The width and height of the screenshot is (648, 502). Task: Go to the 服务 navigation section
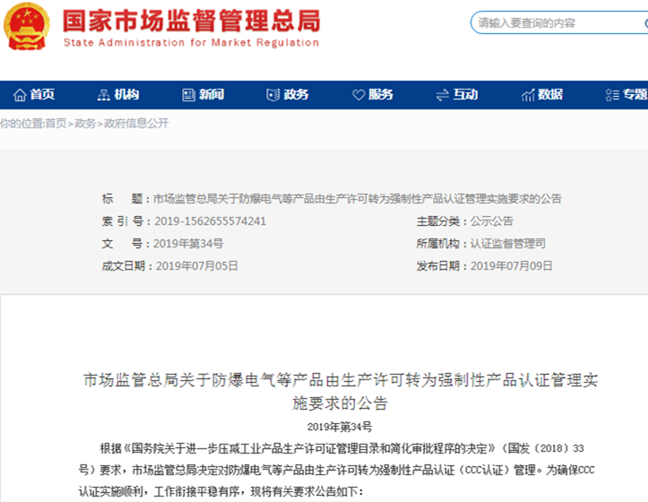(381, 95)
